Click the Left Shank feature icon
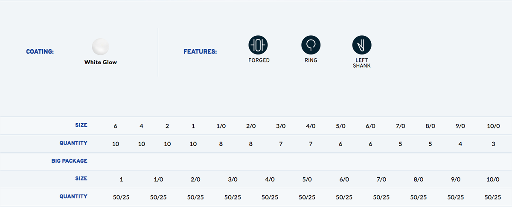The width and height of the screenshot is (512, 207). (x=362, y=45)
